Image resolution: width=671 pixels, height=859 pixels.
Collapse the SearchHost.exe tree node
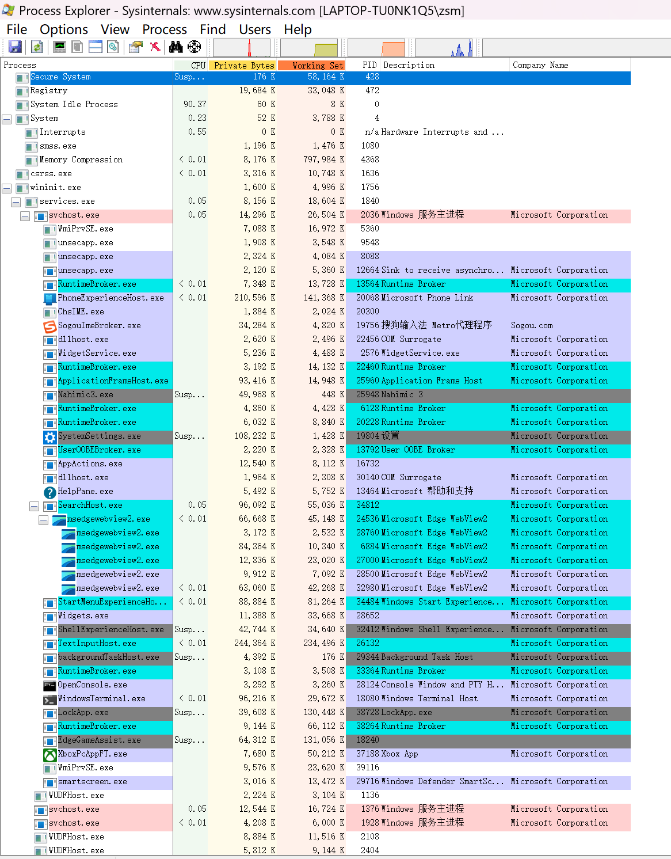[35, 506]
